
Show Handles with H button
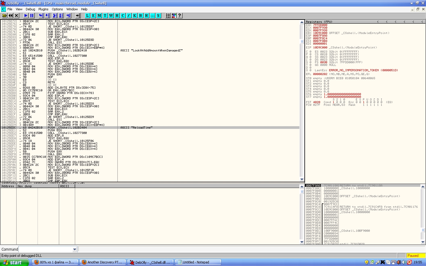pyautogui.click(x=117, y=15)
